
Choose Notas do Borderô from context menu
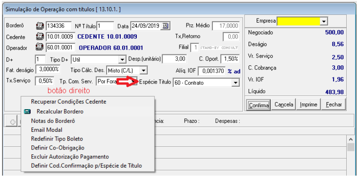coord(53,121)
